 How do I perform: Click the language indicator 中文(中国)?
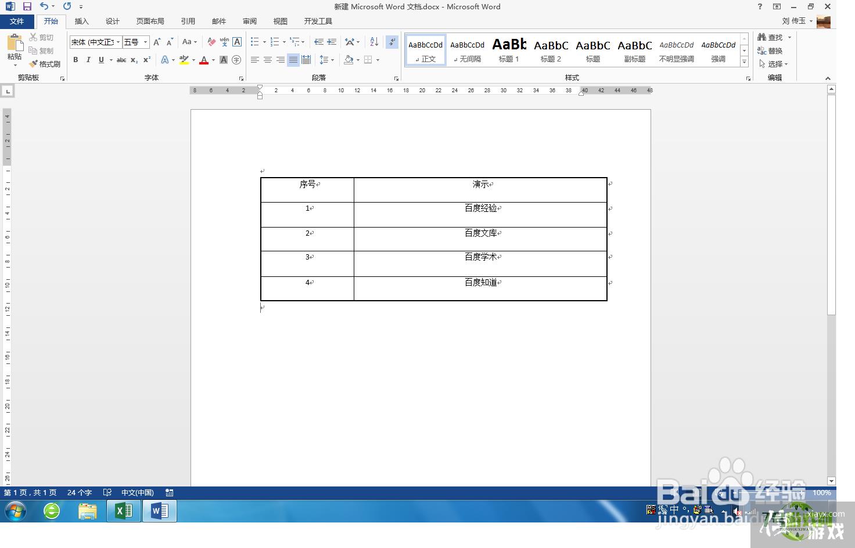coord(138,492)
